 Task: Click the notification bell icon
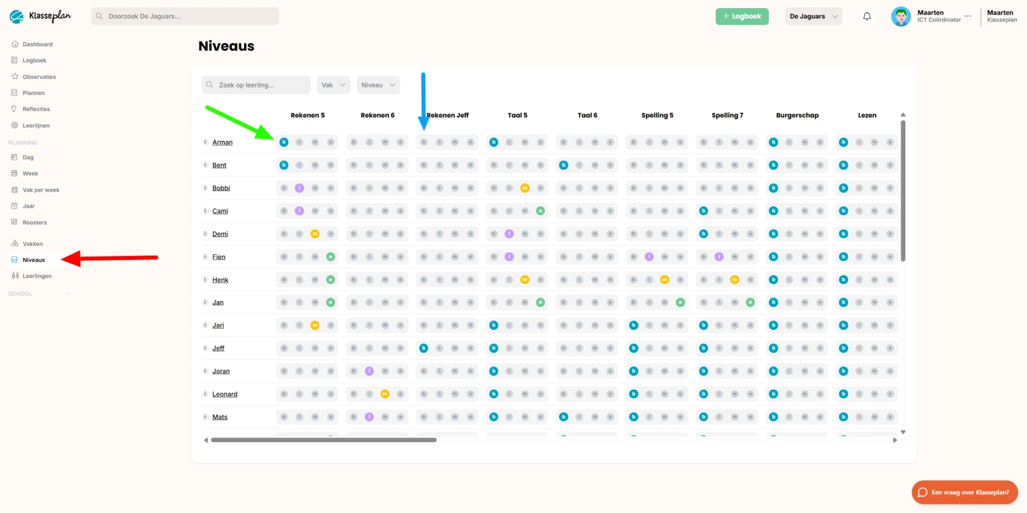[x=867, y=17]
